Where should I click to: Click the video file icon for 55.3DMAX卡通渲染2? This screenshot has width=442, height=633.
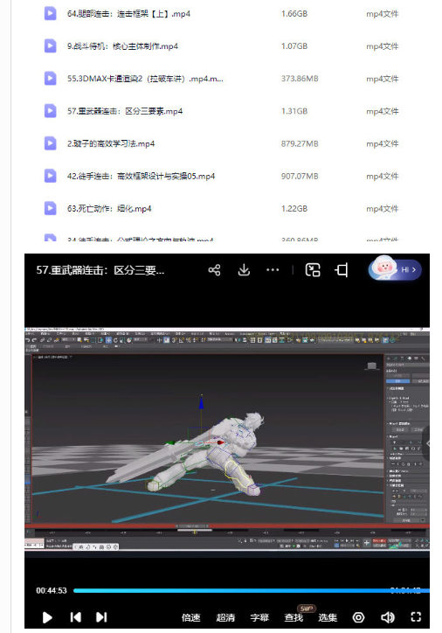tap(50, 79)
